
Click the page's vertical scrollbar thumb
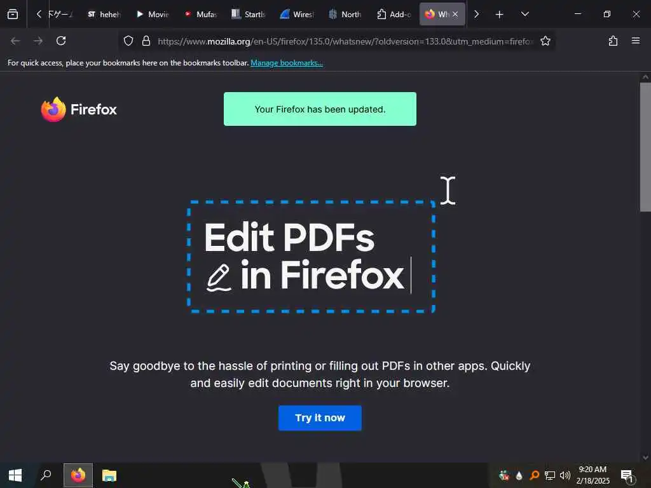[x=645, y=147]
